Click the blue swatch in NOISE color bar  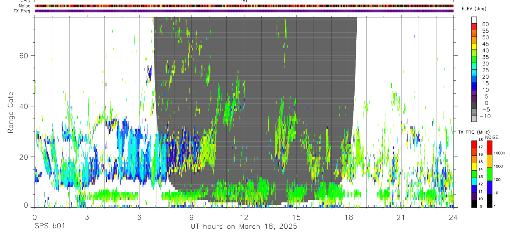(x=489, y=187)
